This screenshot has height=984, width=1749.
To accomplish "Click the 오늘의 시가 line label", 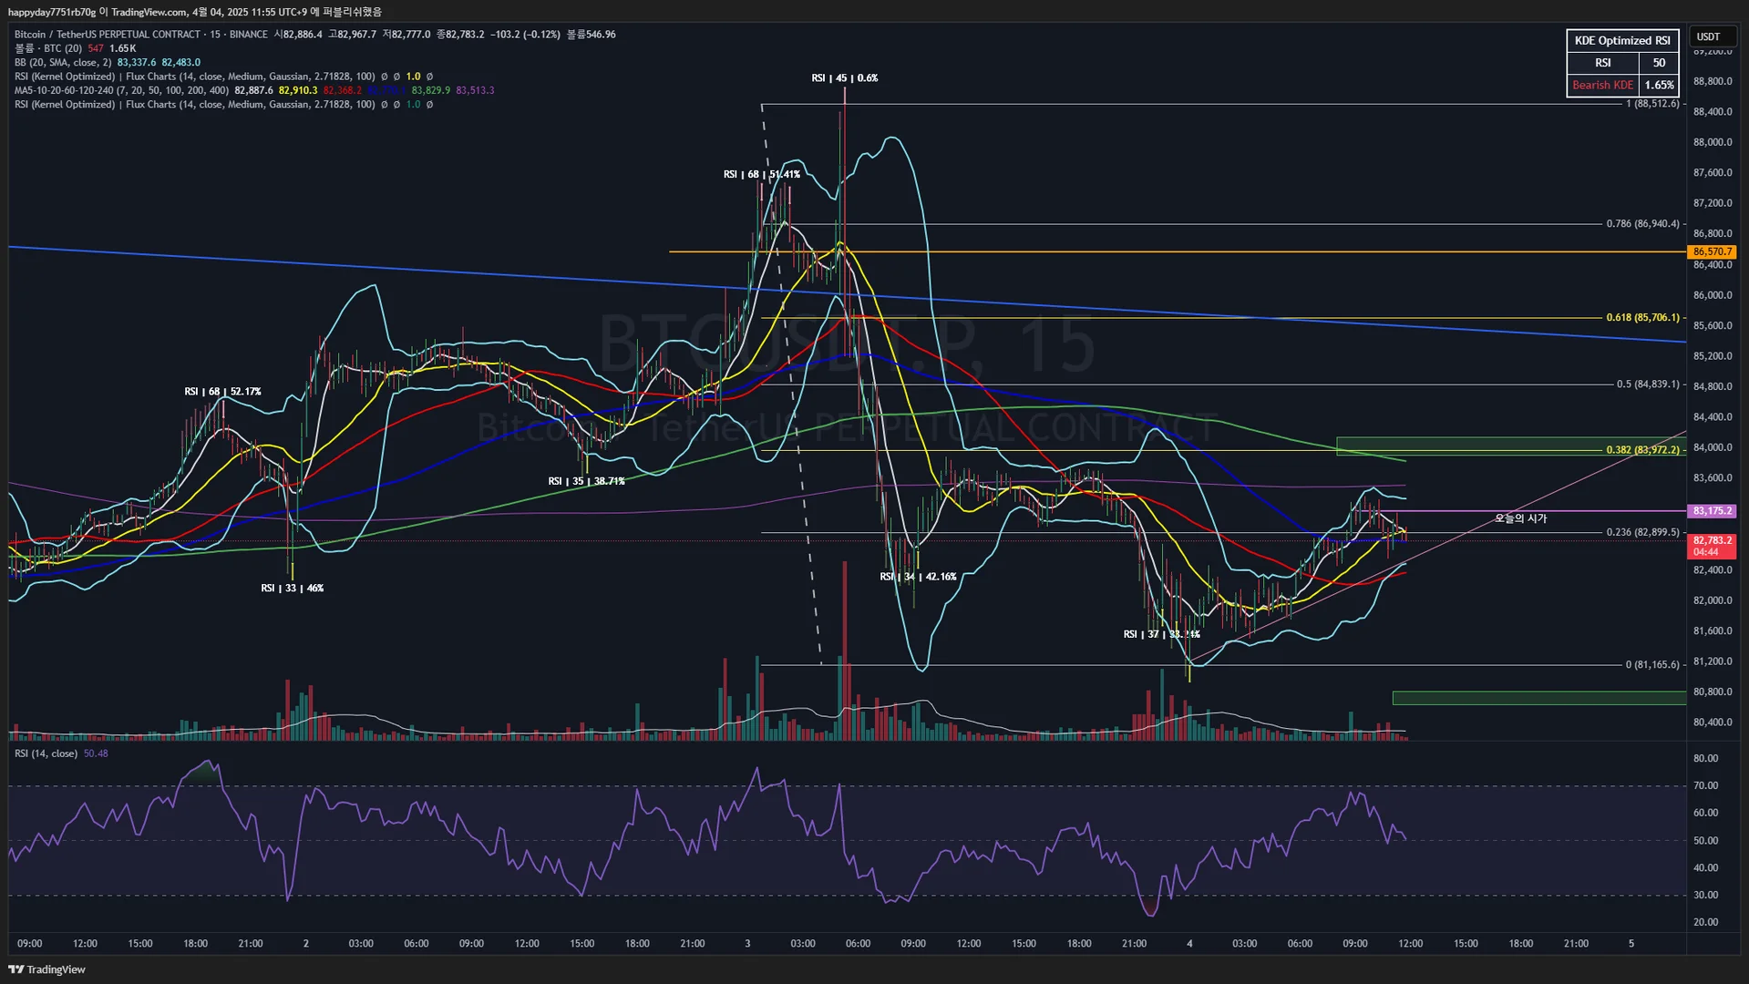I will click(1520, 518).
